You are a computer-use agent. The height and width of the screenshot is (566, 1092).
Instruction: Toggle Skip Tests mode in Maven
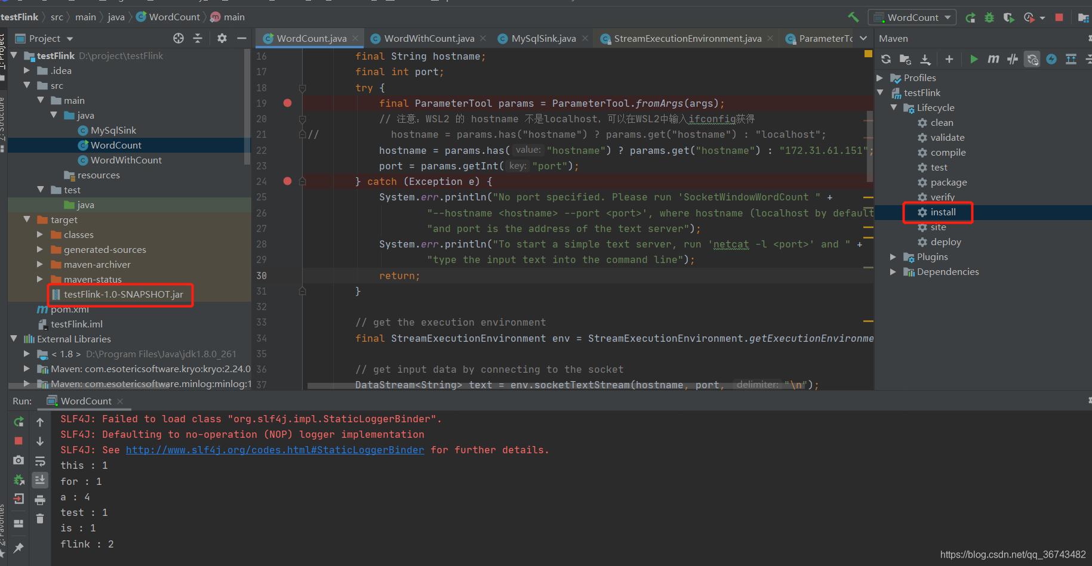(1051, 59)
